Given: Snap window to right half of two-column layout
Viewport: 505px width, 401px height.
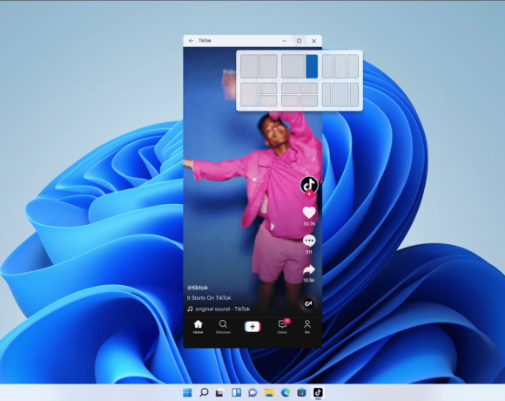Looking at the screenshot, I should coord(268,66).
